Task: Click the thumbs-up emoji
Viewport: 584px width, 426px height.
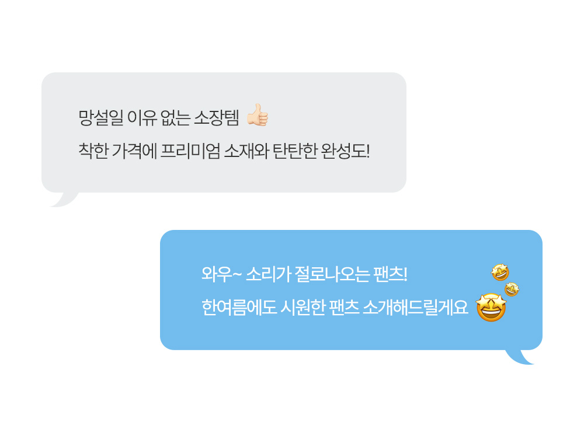Action: (x=258, y=115)
